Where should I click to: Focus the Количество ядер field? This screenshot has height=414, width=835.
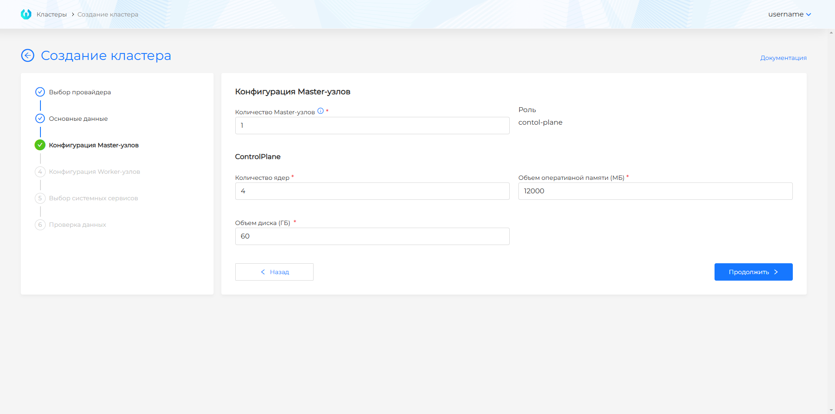pos(372,191)
